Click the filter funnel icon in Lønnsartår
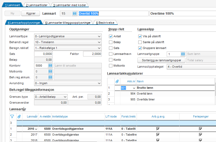The width and height of the screenshot is (216, 142). coord(12,116)
